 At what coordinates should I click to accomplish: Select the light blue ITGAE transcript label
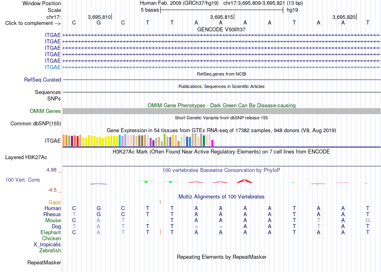[53, 67]
